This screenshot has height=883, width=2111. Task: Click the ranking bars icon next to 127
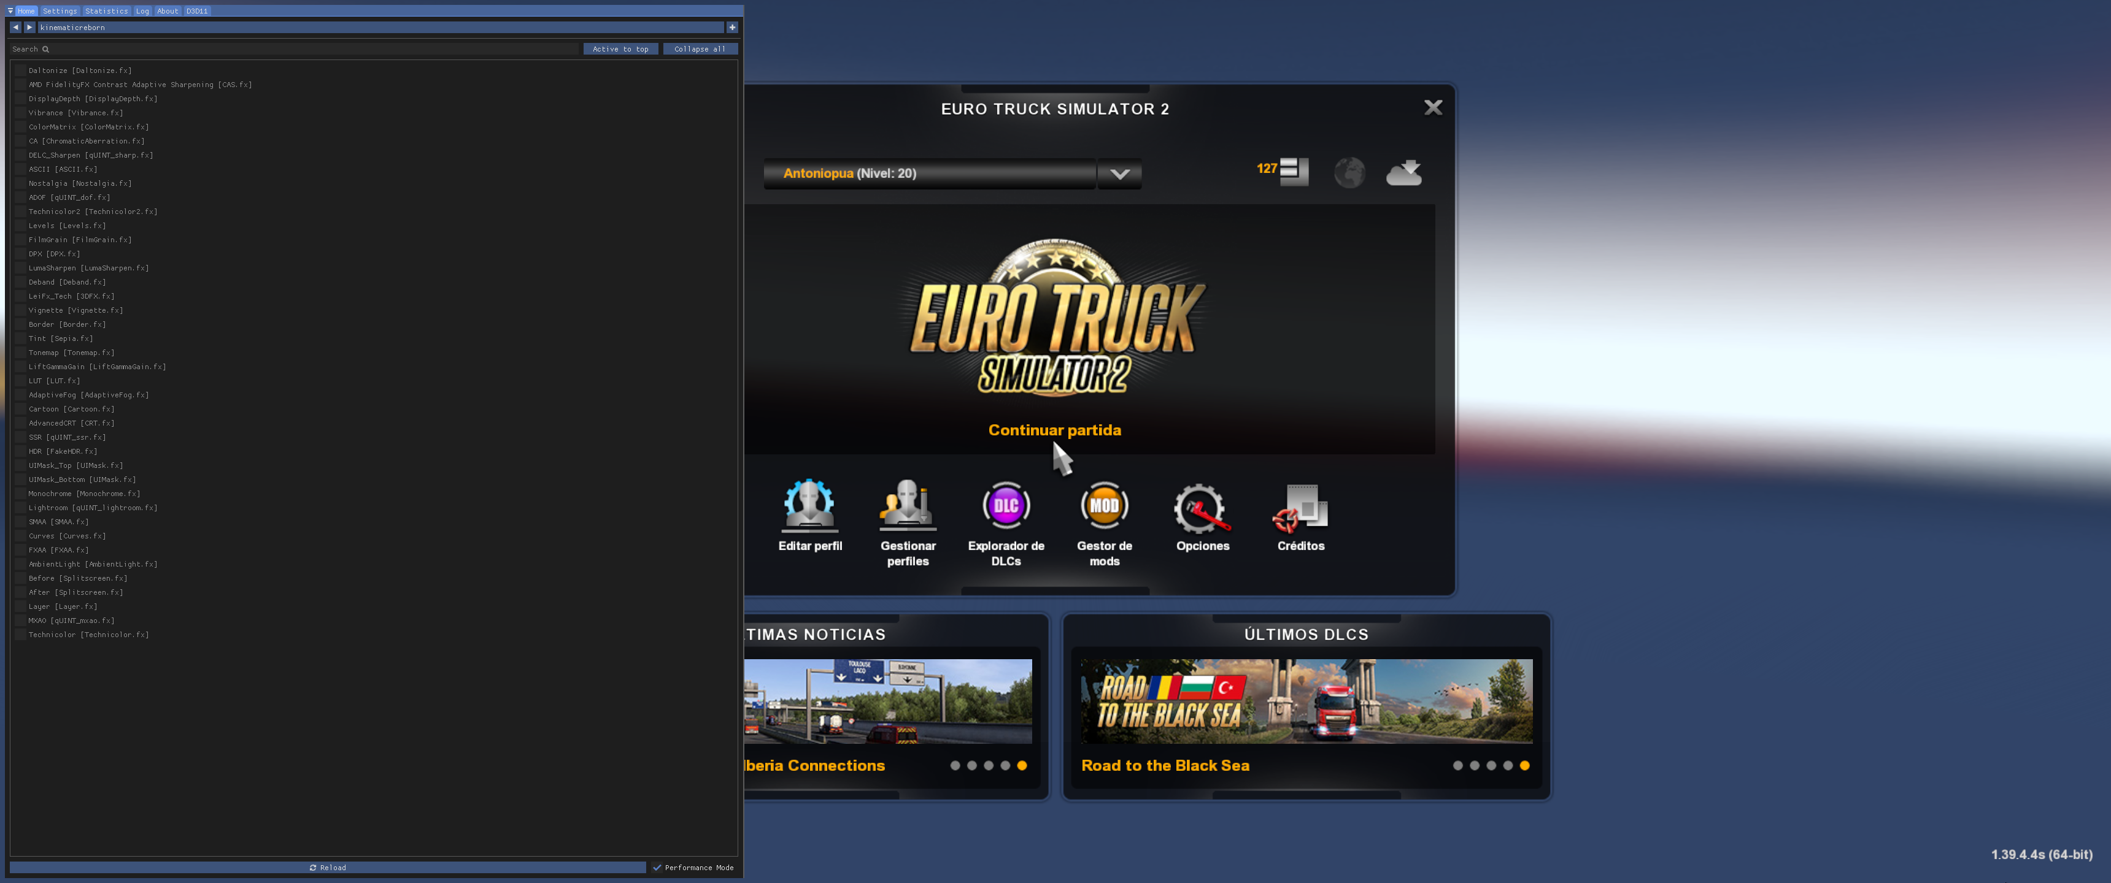(1294, 171)
